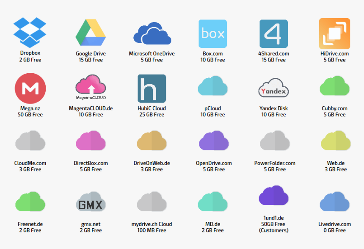
Task: Click the HubiC Cloud name label
Action: click(152, 108)
